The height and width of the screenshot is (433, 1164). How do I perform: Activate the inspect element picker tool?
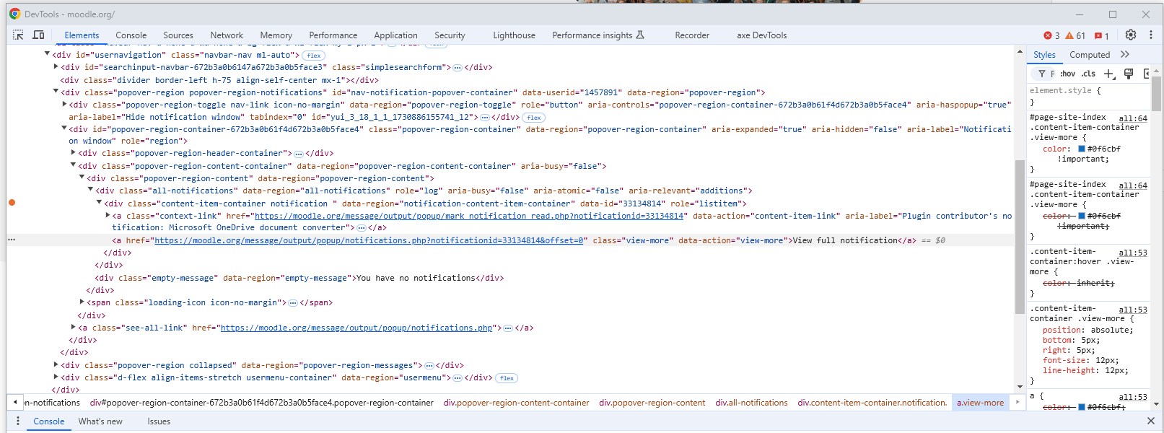(18, 35)
